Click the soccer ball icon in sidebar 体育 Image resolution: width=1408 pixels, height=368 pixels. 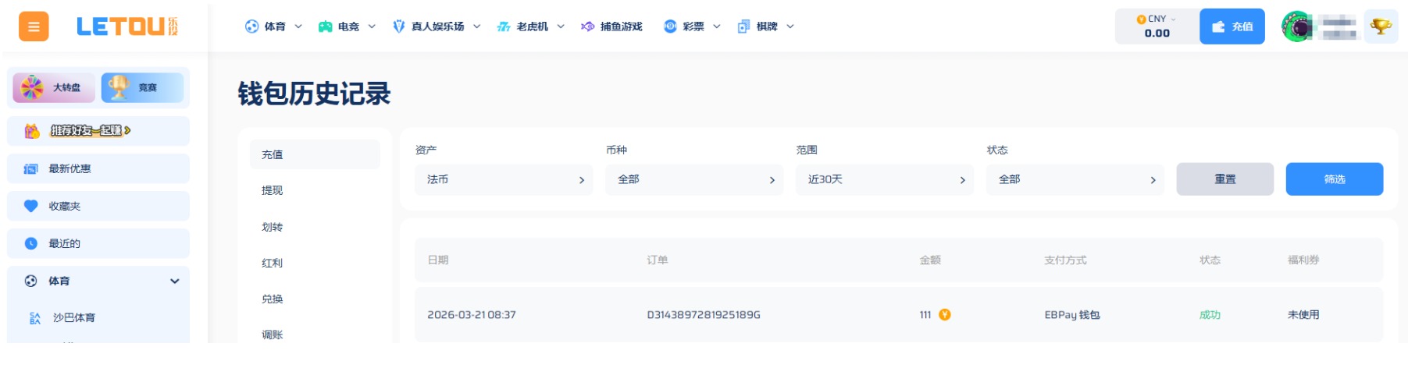pos(31,281)
